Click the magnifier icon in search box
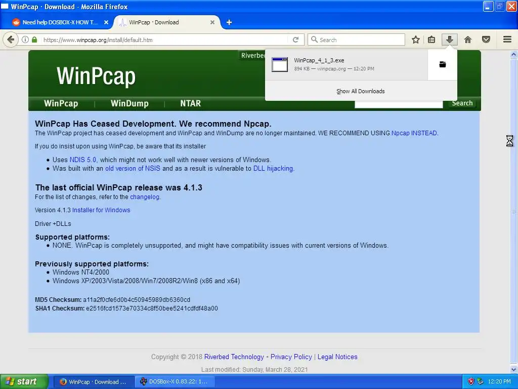Viewport: 518px width, 389px height. tap(314, 40)
